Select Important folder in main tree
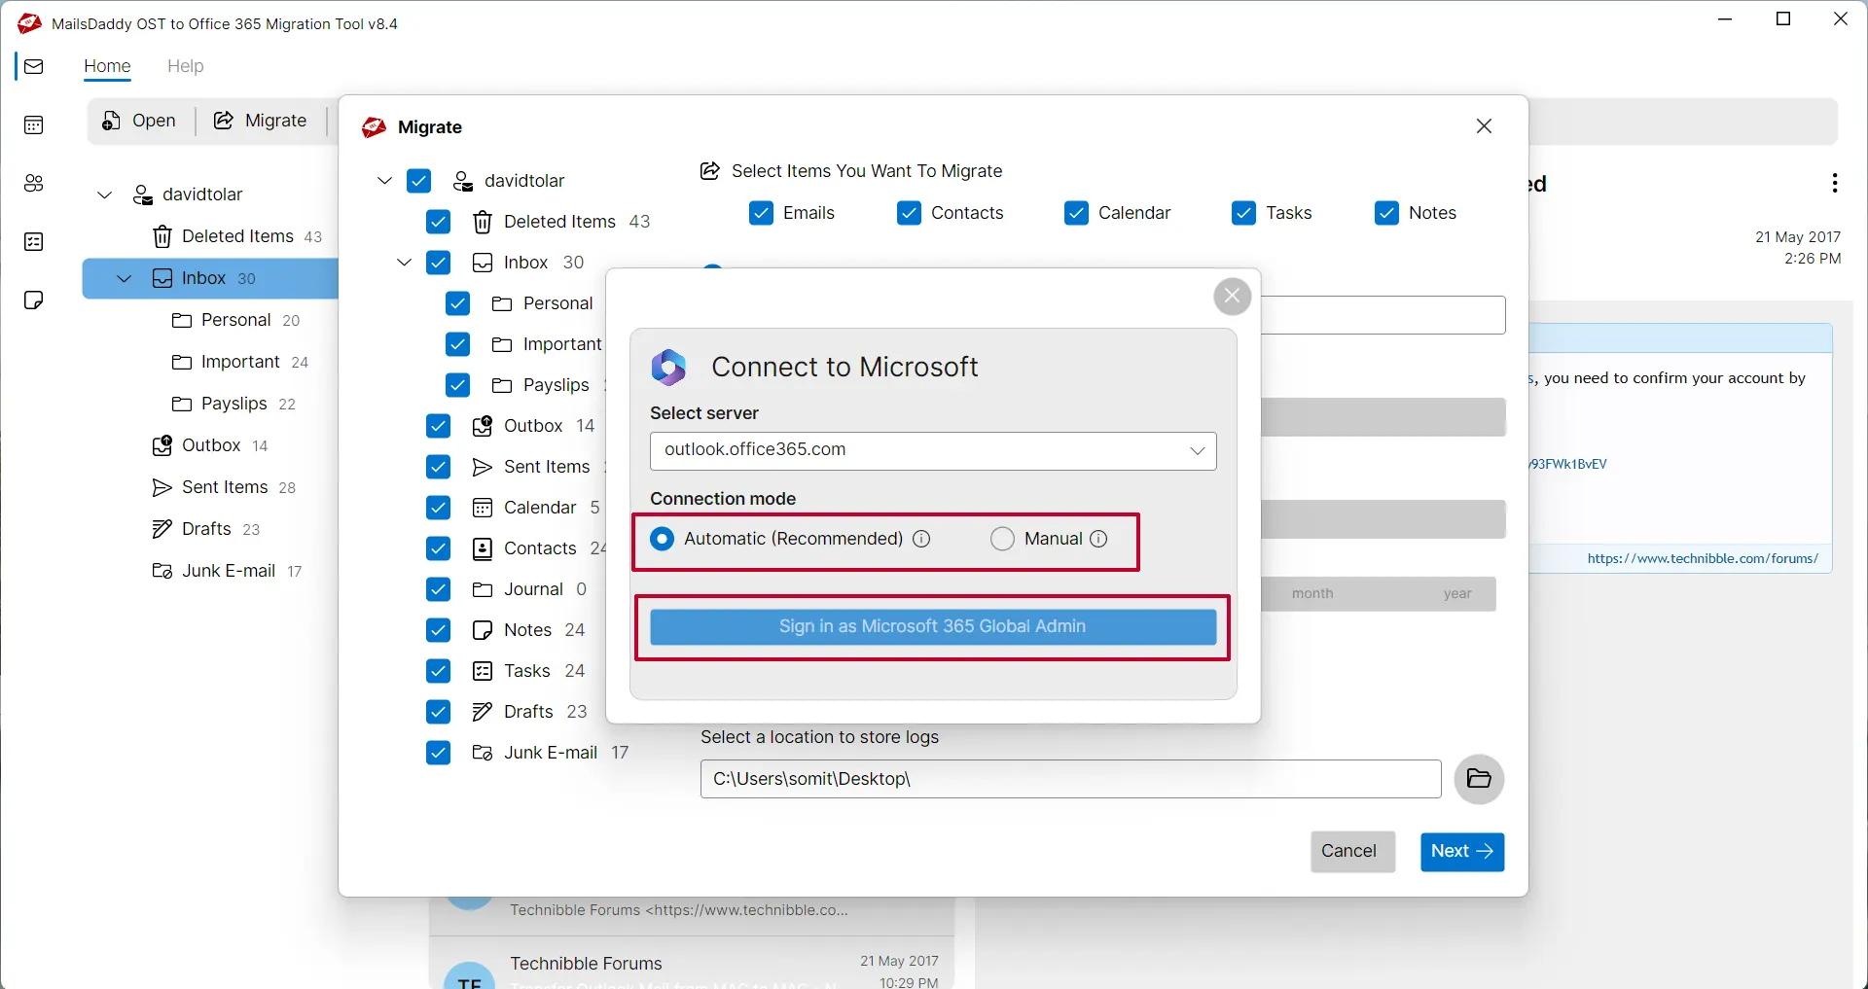Viewport: 1868px width, 989px height. tap(239, 362)
